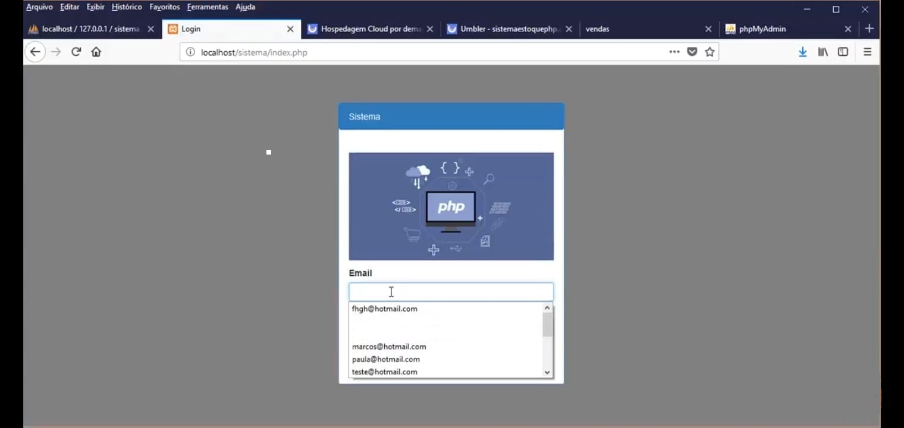
Task: Open the Histórico menu
Action: (x=127, y=7)
